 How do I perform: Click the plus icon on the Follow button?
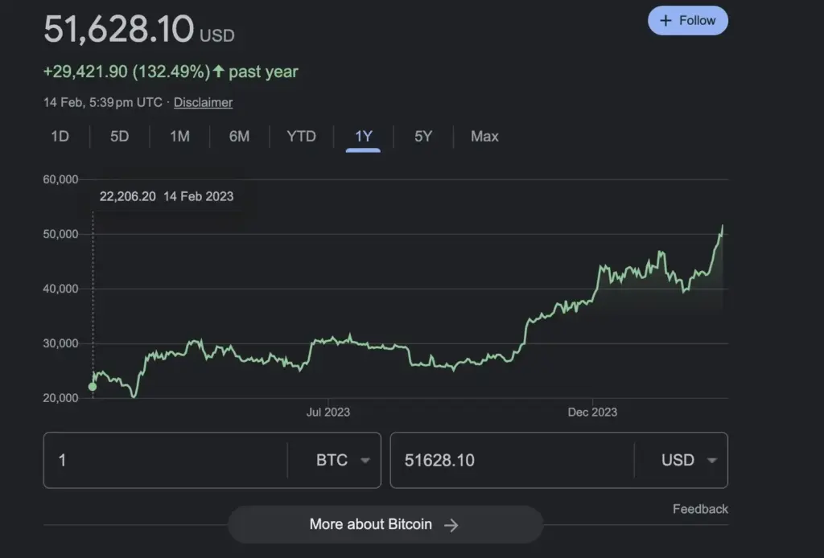[x=665, y=20]
